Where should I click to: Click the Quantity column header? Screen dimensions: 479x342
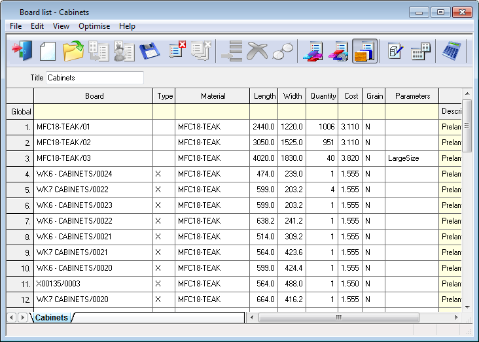click(323, 96)
